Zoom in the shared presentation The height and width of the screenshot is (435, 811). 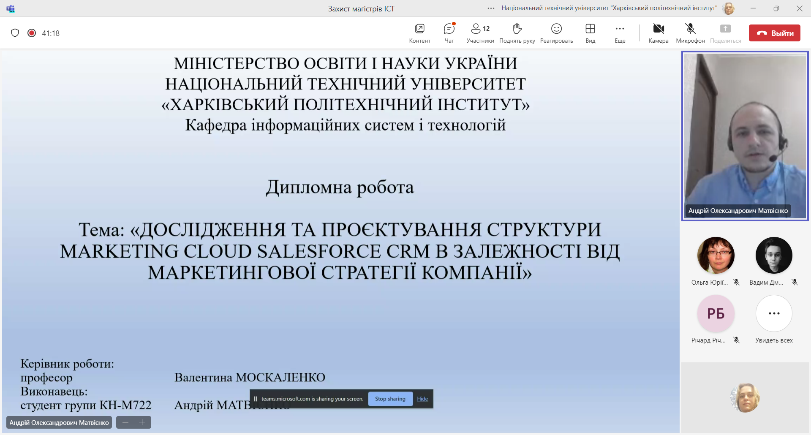tap(142, 422)
